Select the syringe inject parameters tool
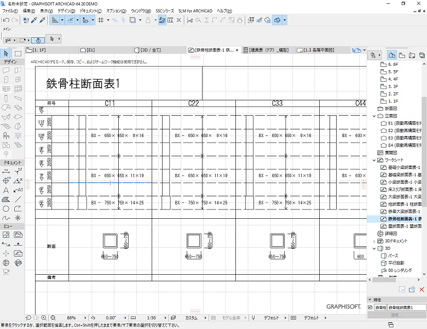 (x=43, y=20)
